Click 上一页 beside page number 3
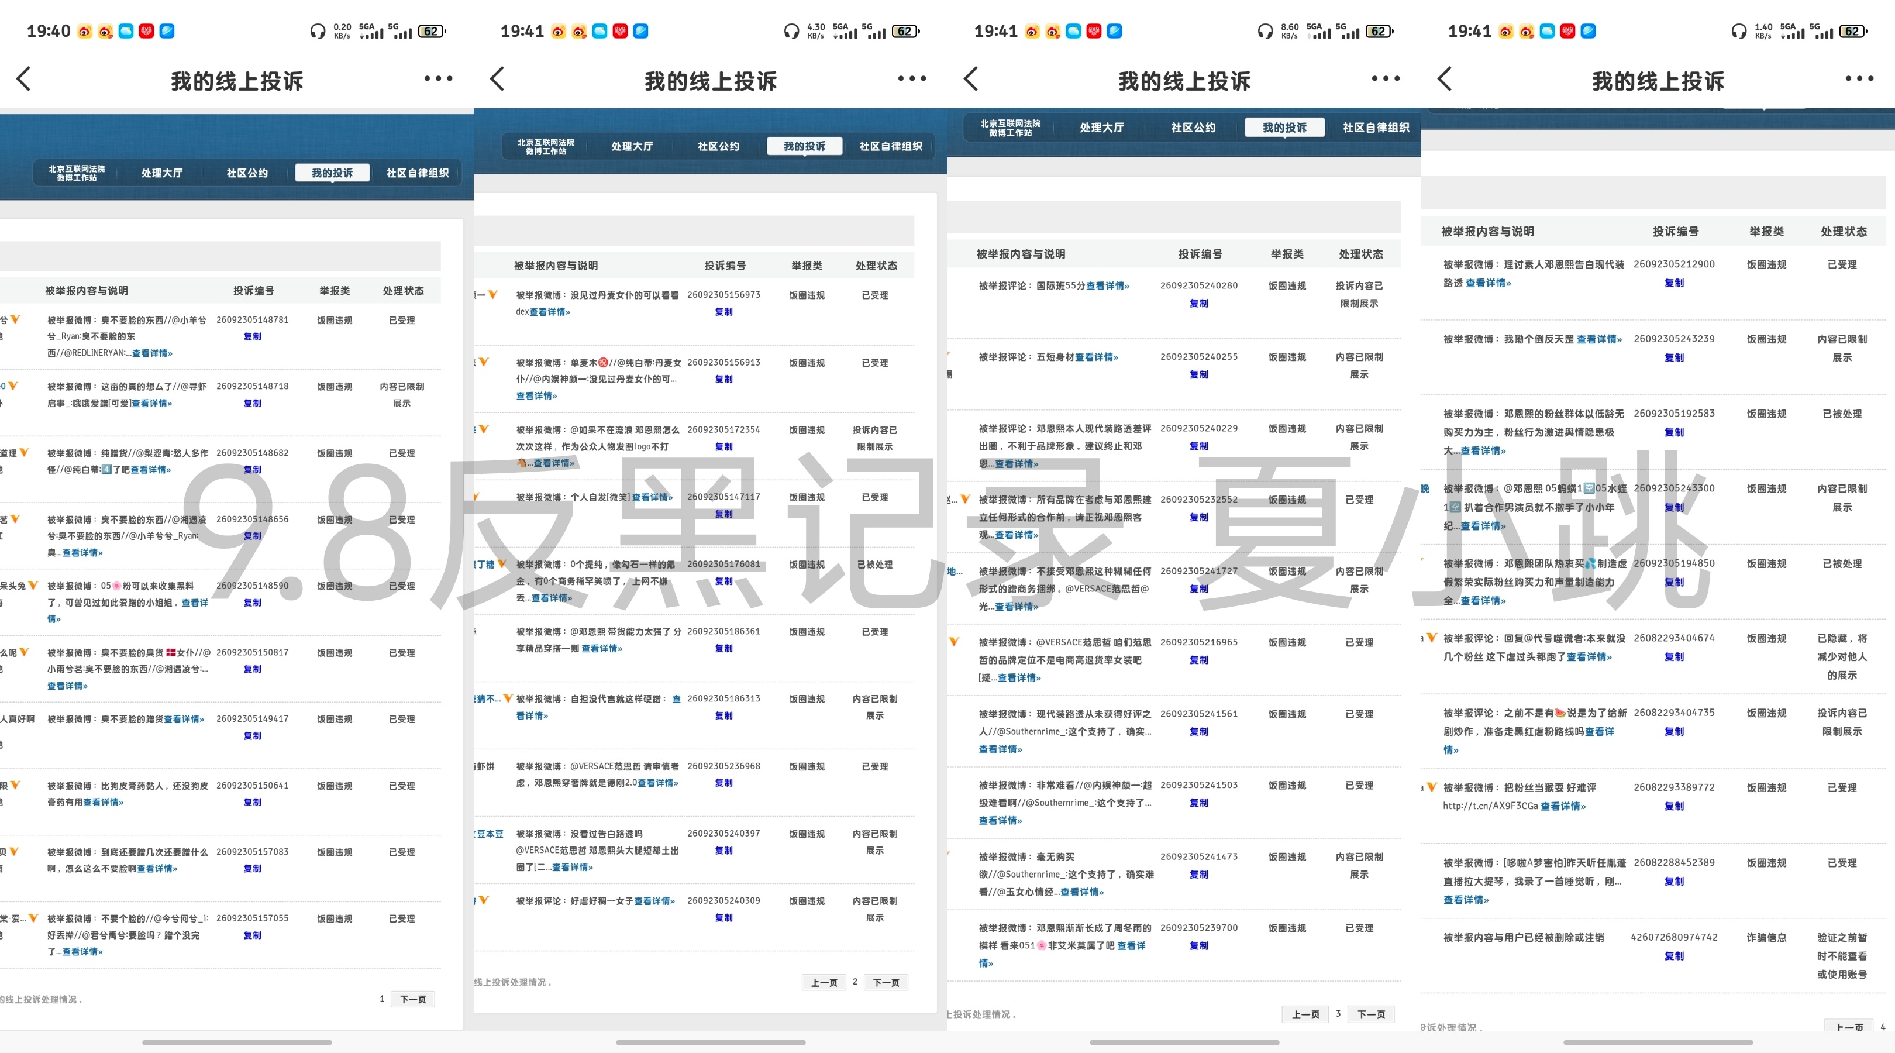This screenshot has width=1895, height=1053. pos(1305,1015)
